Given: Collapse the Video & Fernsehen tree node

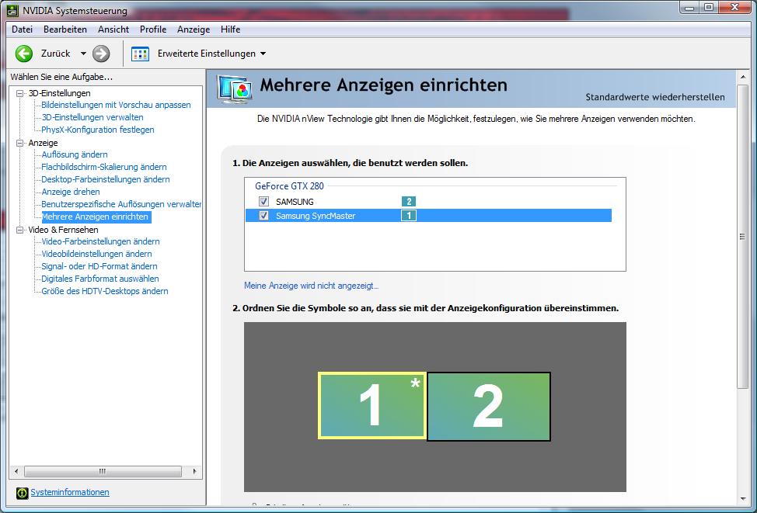Looking at the screenshot, I should pos(19,230).
